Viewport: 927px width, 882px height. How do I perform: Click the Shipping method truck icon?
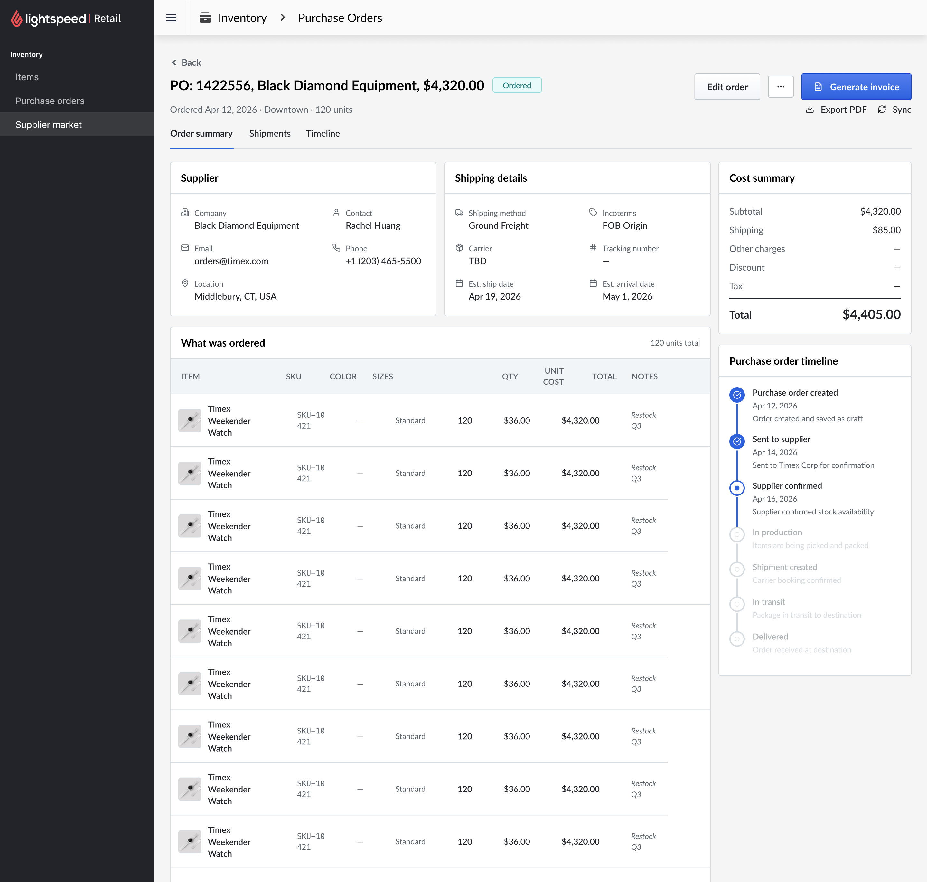point(459,213)
